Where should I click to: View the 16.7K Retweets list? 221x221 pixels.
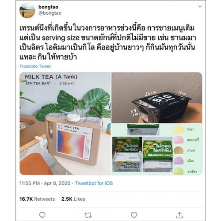pyautogui.click(x=37, y=199)
